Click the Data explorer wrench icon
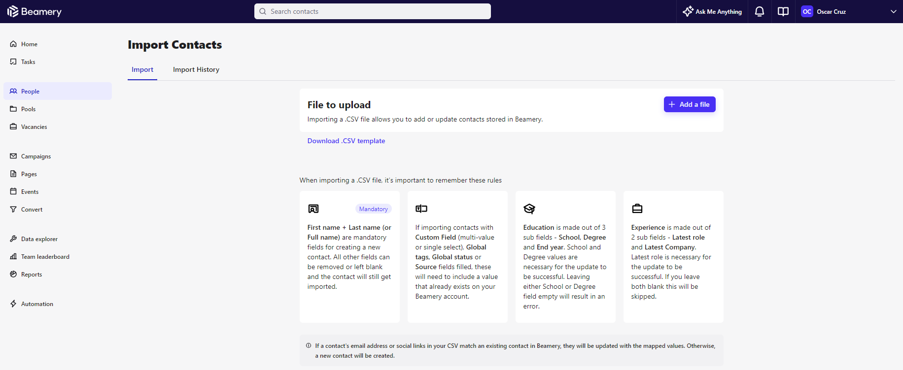 point(13,239)
